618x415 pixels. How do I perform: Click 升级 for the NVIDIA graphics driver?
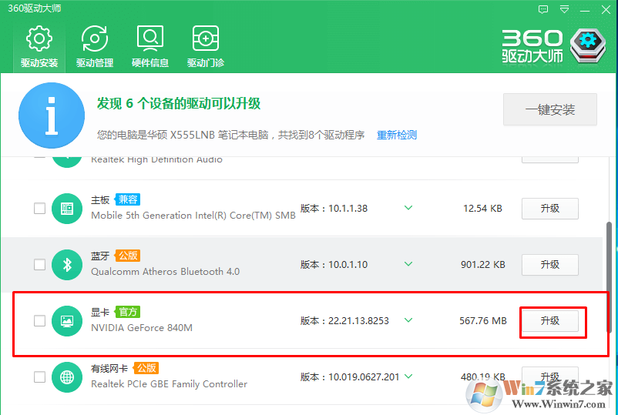point(550,321)
